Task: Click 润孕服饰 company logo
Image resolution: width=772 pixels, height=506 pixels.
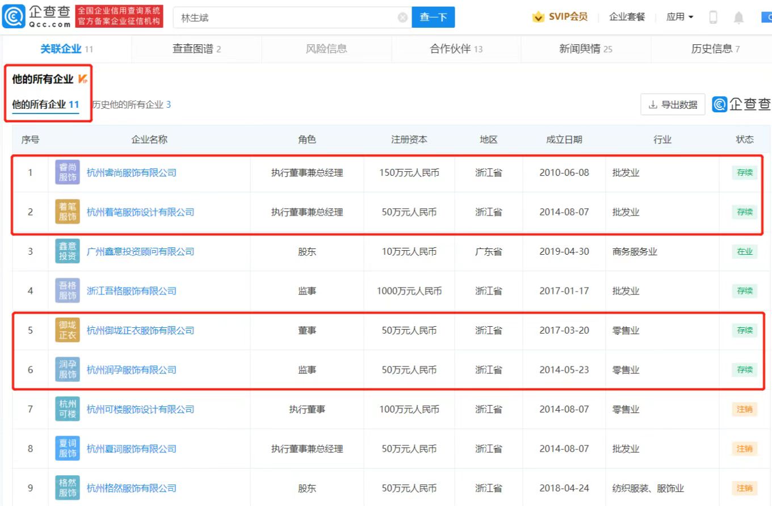Action: (x=68, y=369)
